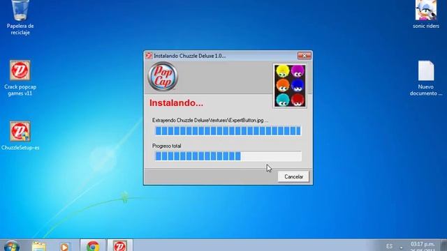Close the Instalando Chuzzle Deluxe dialog
Screen dimensions: 447x251
tap(305, 56)
